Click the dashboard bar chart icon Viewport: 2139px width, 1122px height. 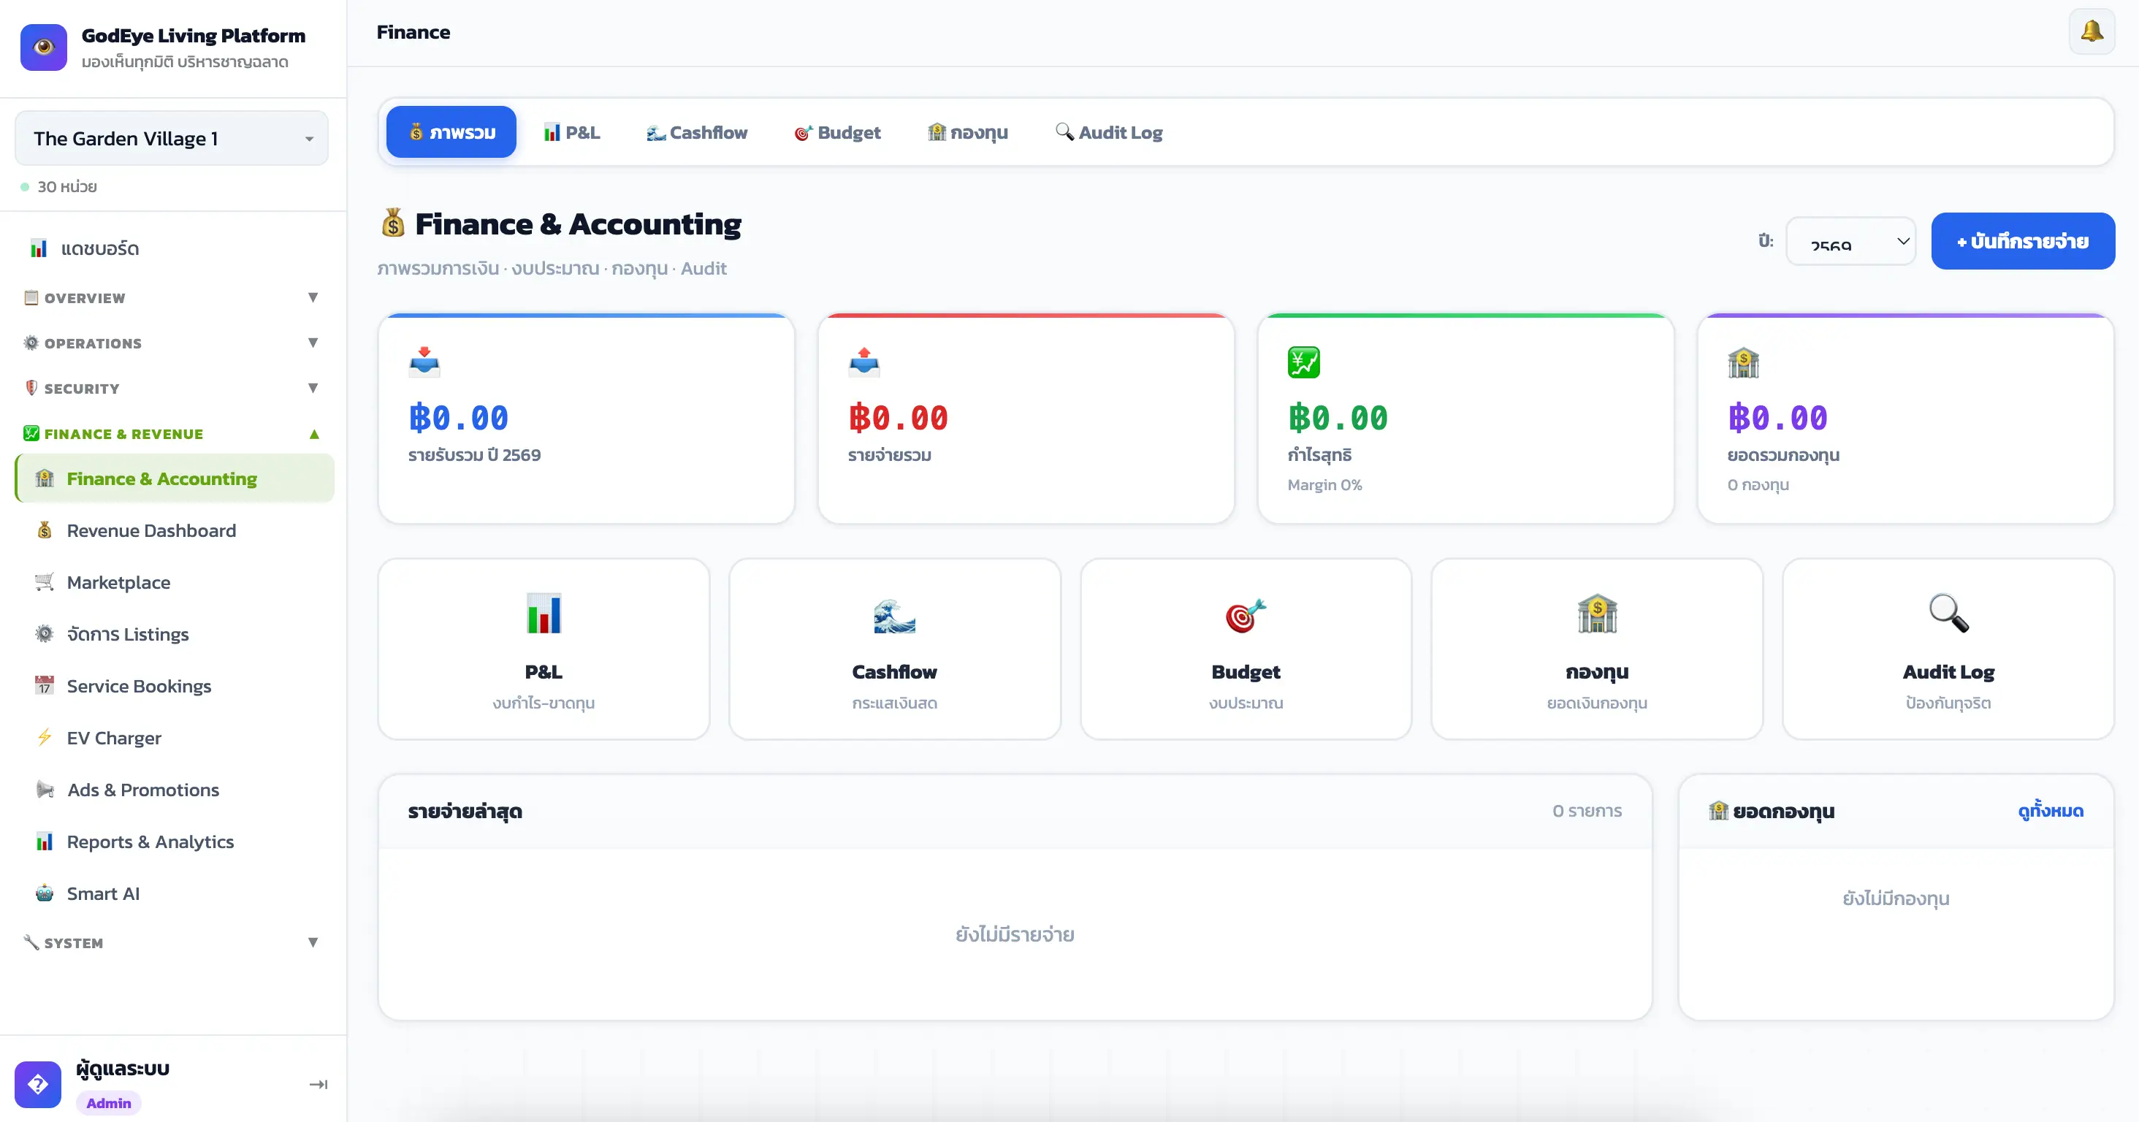click(38, 248)
